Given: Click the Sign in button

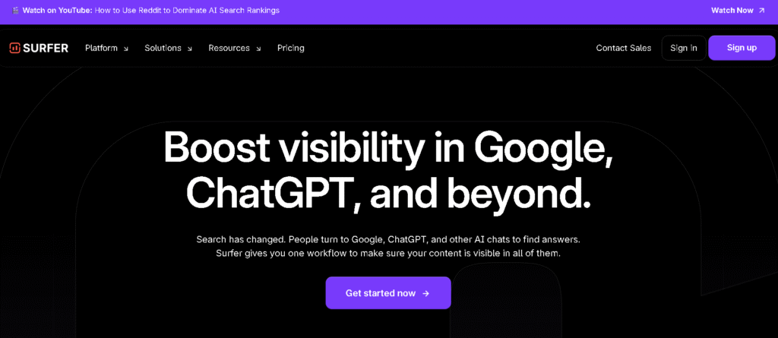Looking at the screenshot, I should [683, 48].
